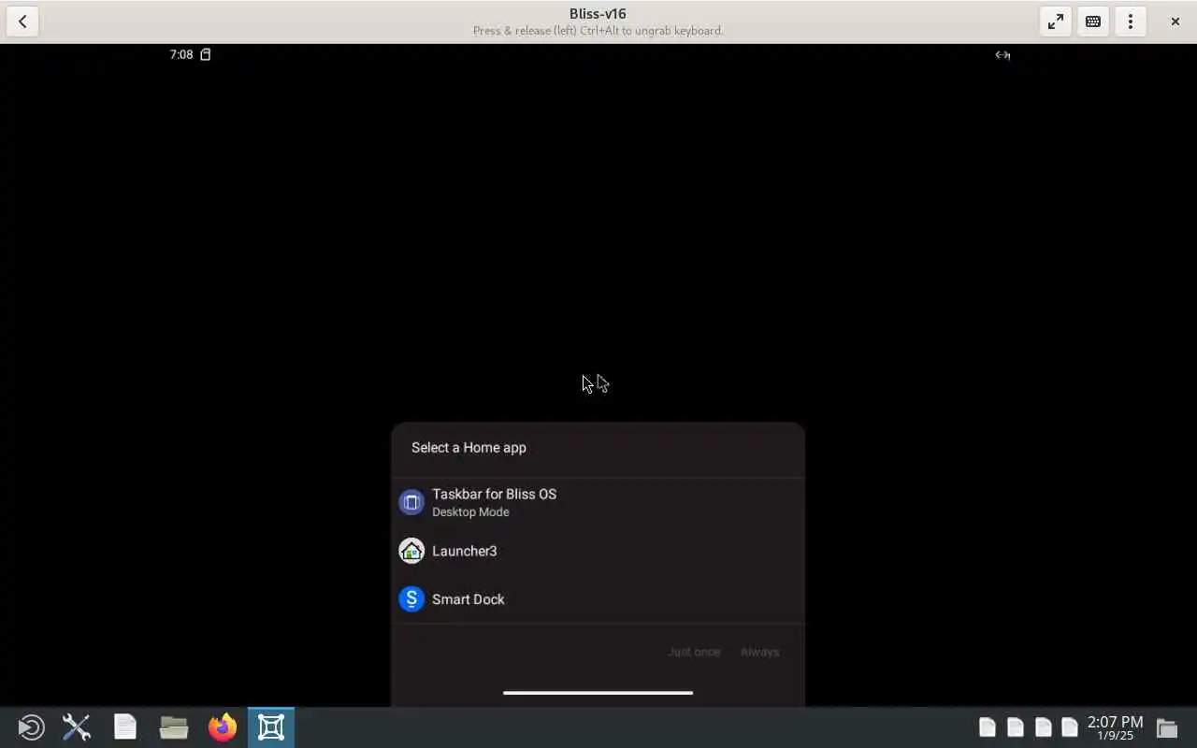Open the host start menu icon

(x=31, y=727)
